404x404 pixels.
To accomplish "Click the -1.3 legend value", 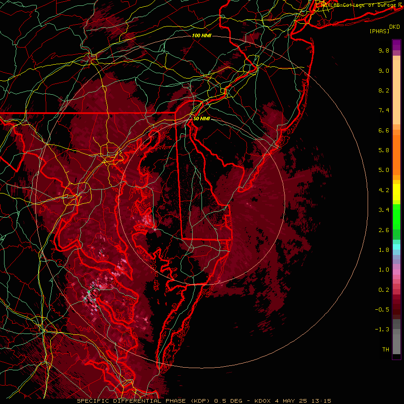I will (382, 329).
